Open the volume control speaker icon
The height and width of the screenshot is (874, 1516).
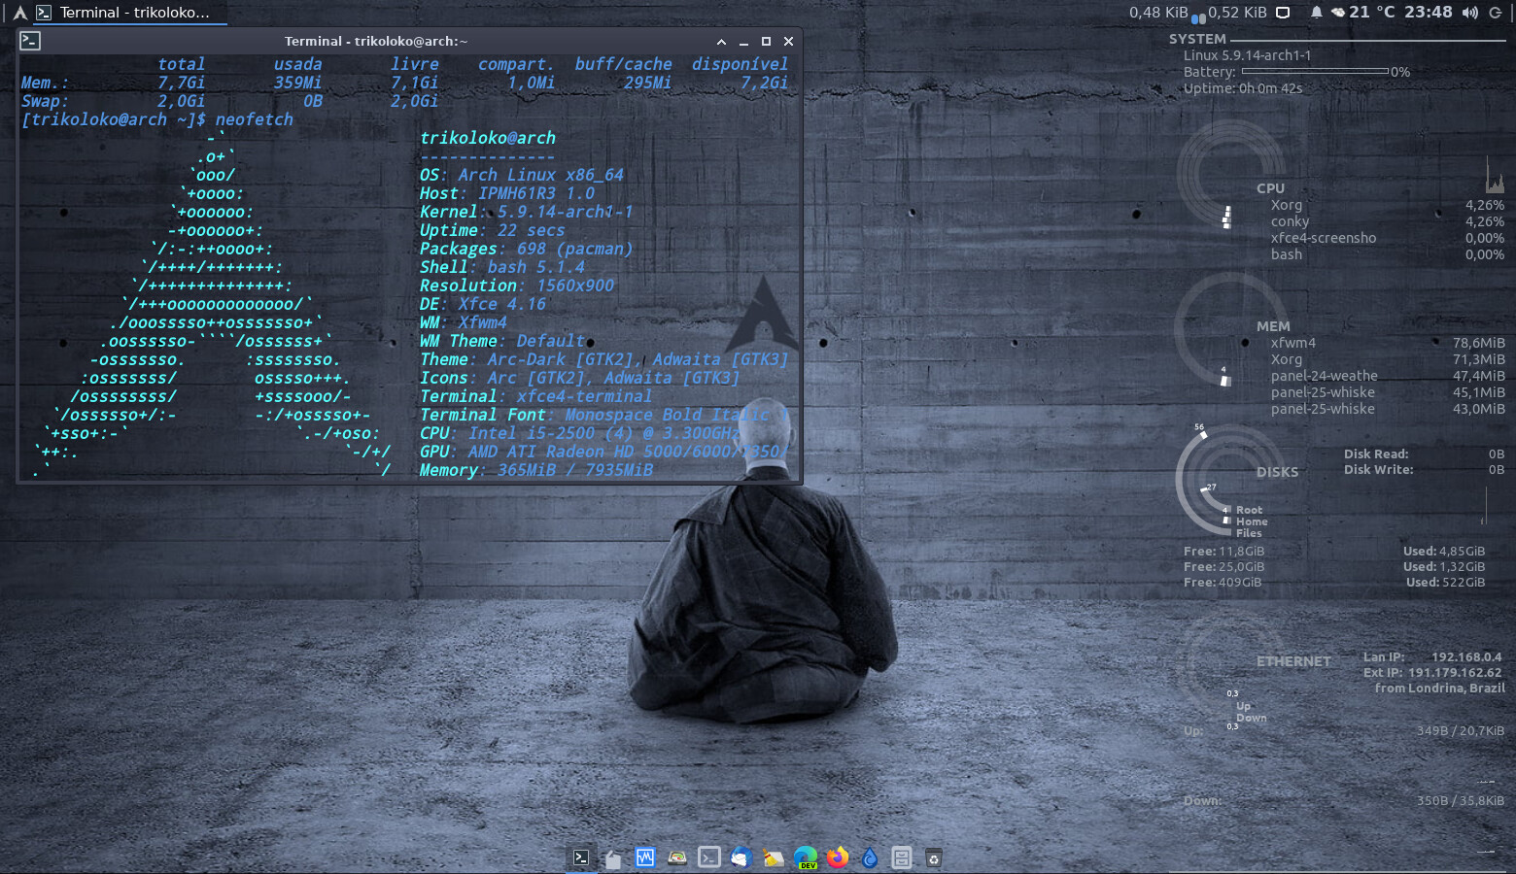coord(1469,13)
